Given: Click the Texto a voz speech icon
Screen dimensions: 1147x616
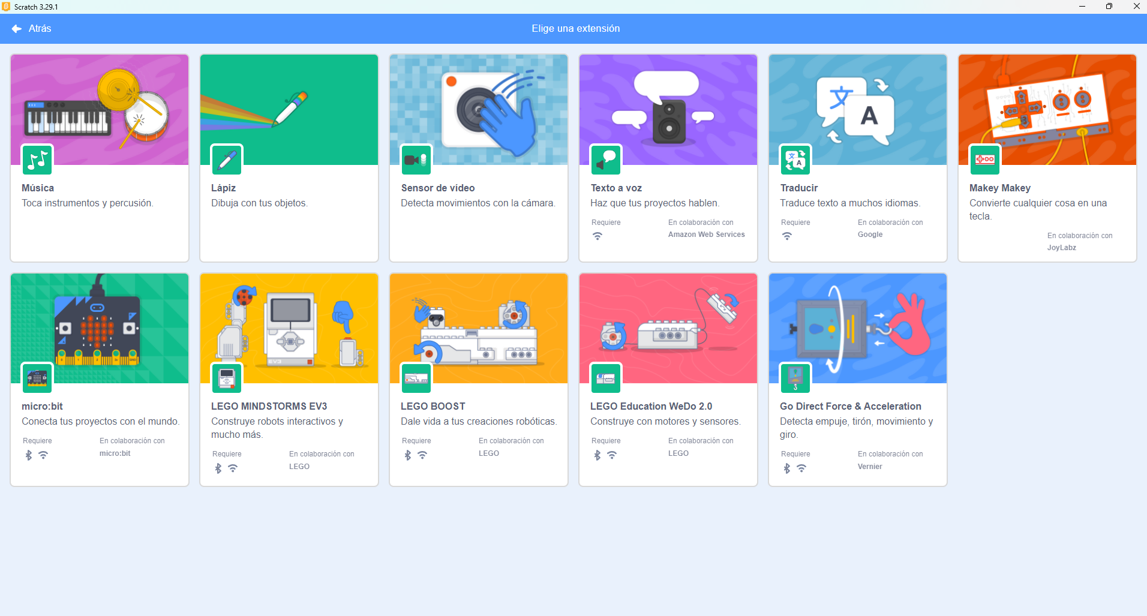Looking at the screenshot, I should point(606,160).
